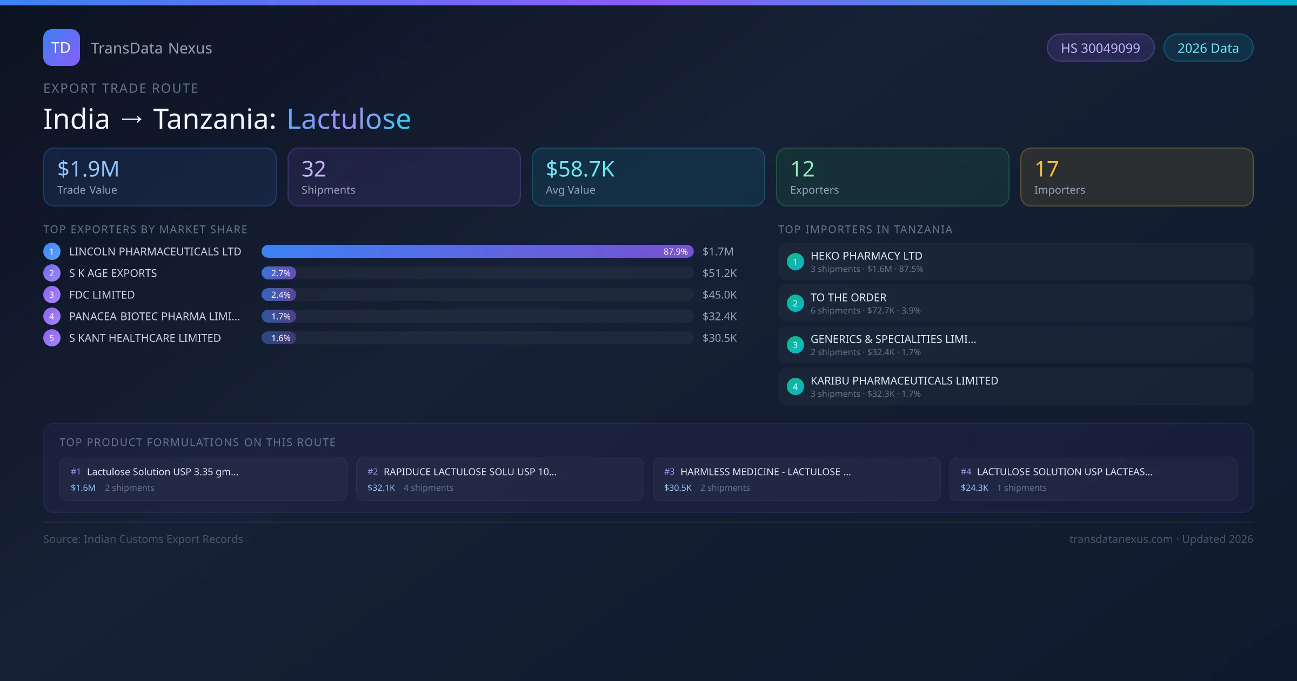
Task: Open #3 HARMLESS MEDICINE formulation card
Action: coord(796,479)
